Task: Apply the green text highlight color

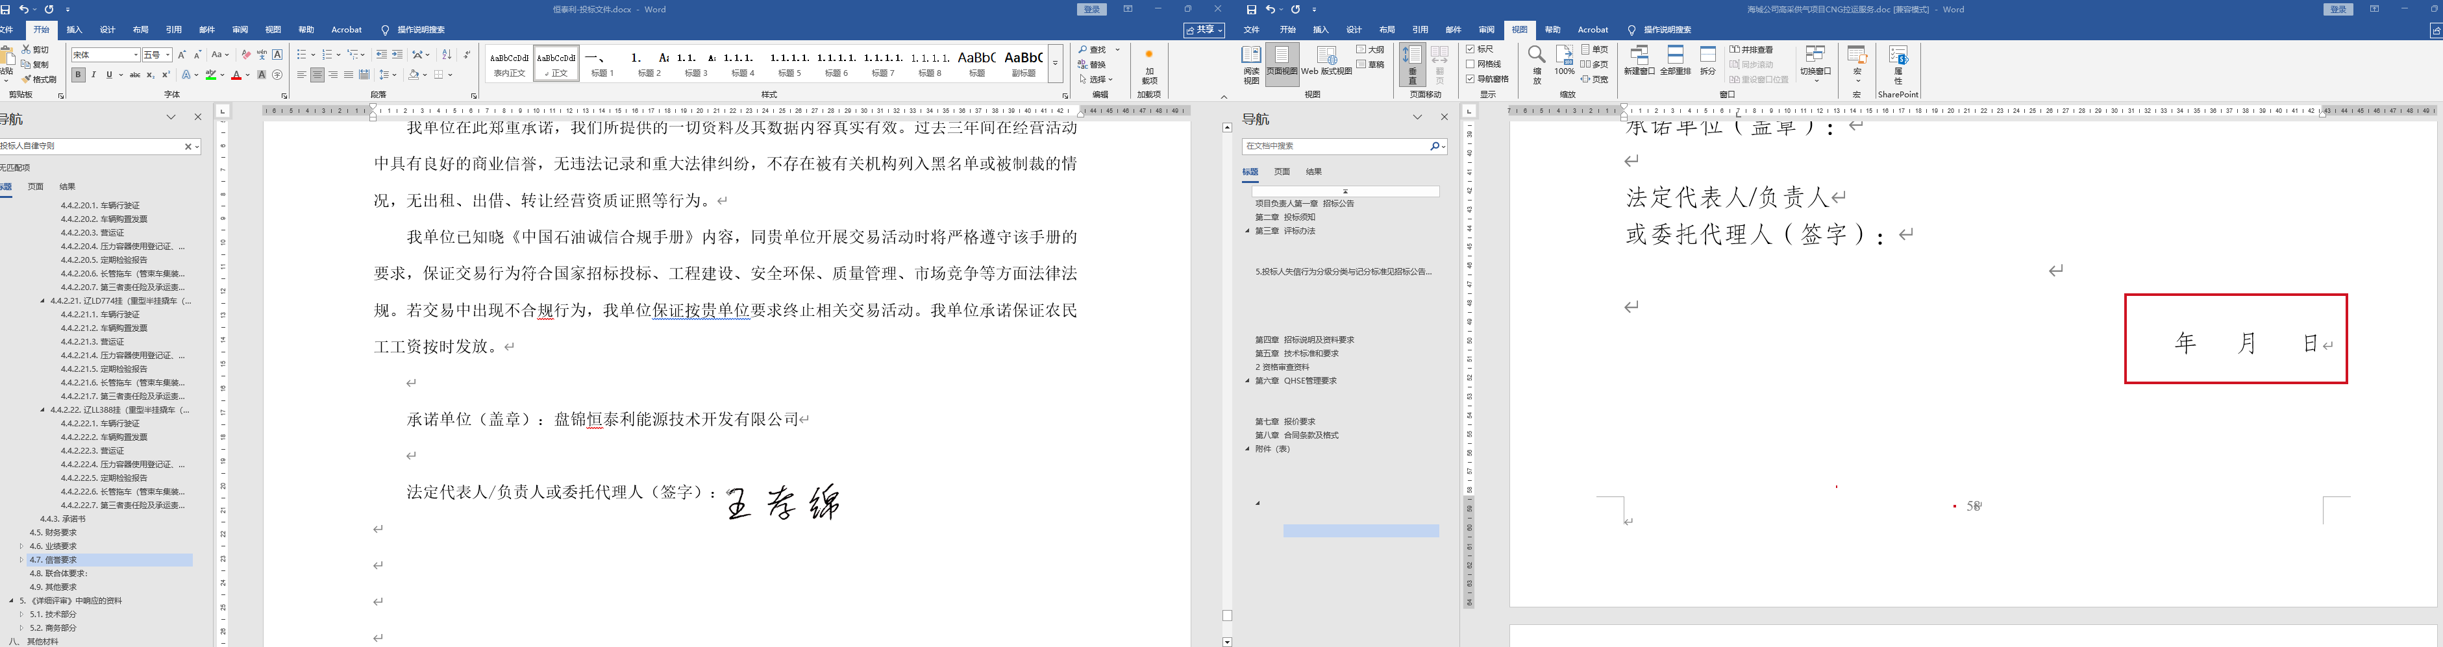Action: tap(212, 75)
